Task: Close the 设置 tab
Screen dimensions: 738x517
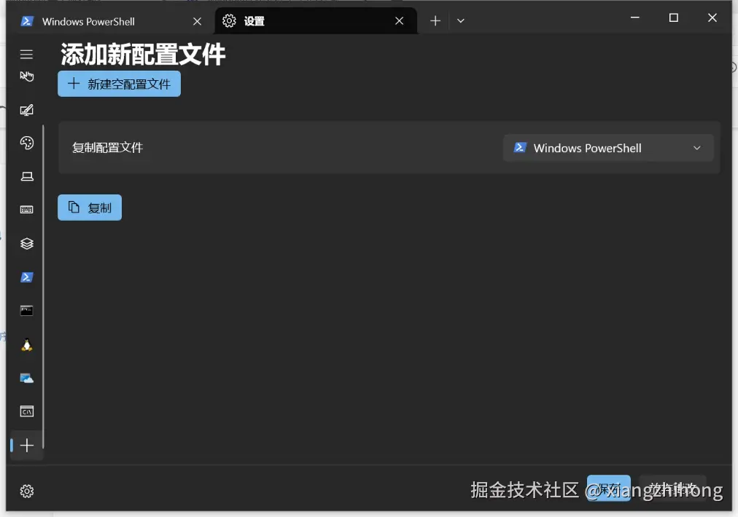Action: 399,20
